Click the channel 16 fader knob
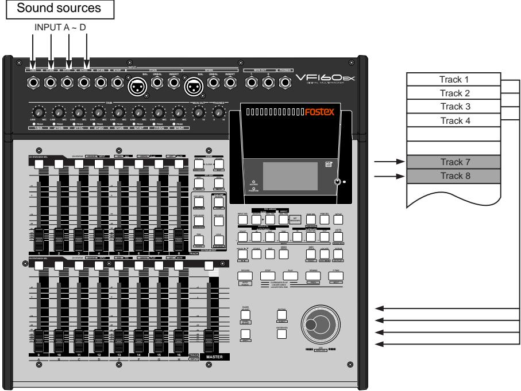This screenshot has width=521, height=391. pos(179,341)
